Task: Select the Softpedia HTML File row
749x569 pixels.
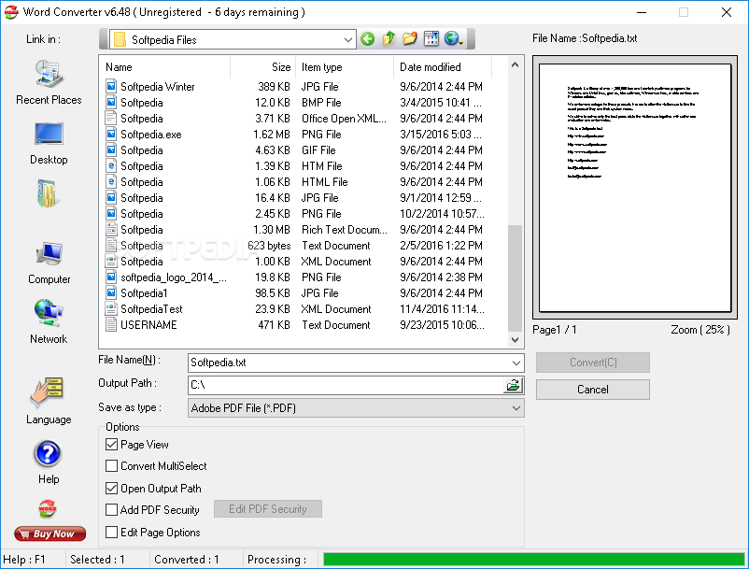Action: point(294,182)
